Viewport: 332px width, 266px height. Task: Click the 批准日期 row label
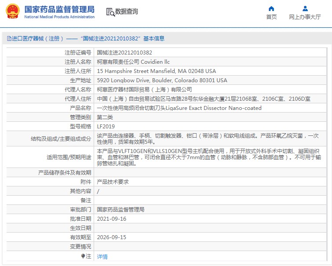click(80, 219)
